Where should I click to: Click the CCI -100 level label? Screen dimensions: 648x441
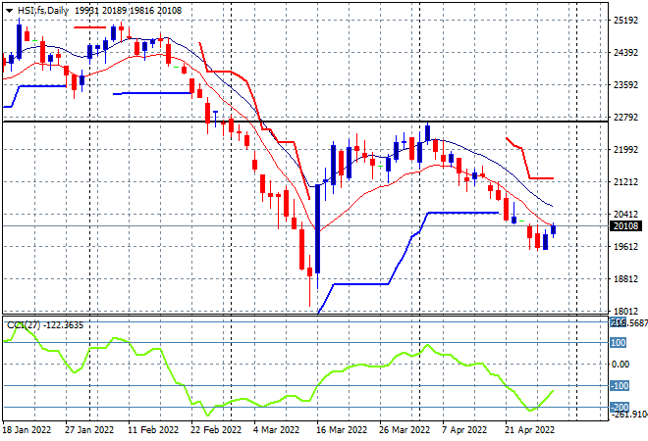620,386
